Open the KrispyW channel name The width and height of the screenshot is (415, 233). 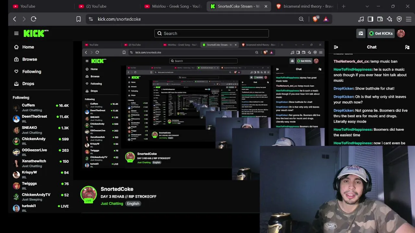(30, 172)
